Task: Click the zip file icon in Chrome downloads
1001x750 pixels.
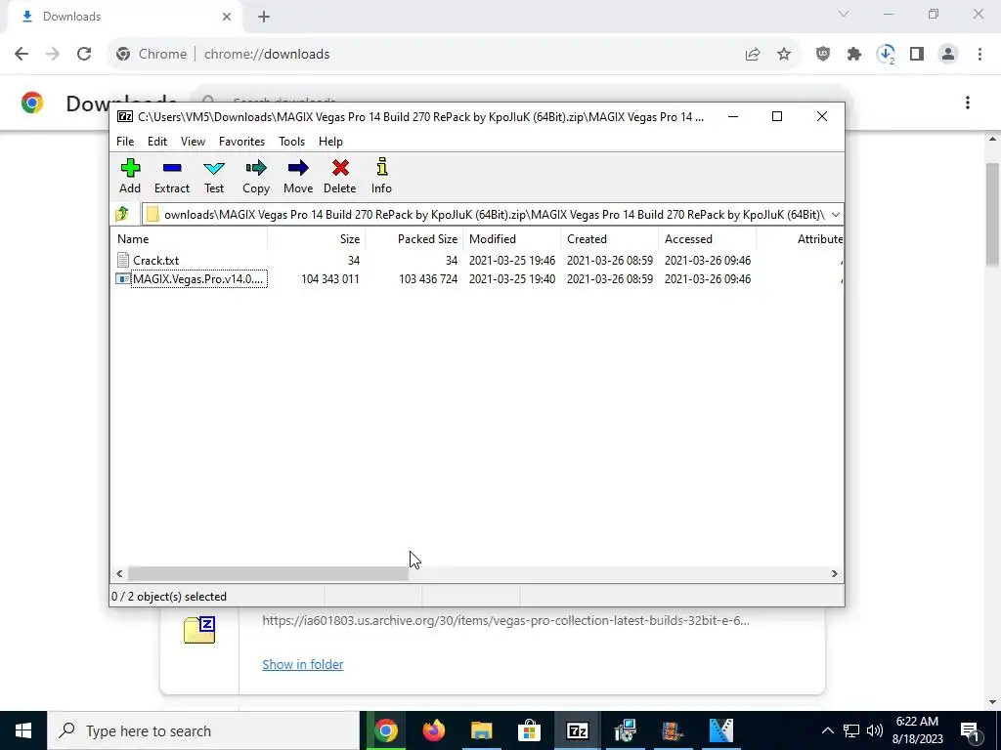Action: click(x=199, y=630)
